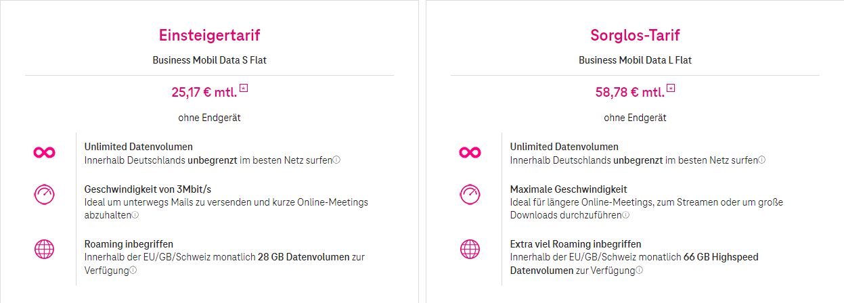Open info icon after 28 GB 'Verfügung' text

click(133, 270)
